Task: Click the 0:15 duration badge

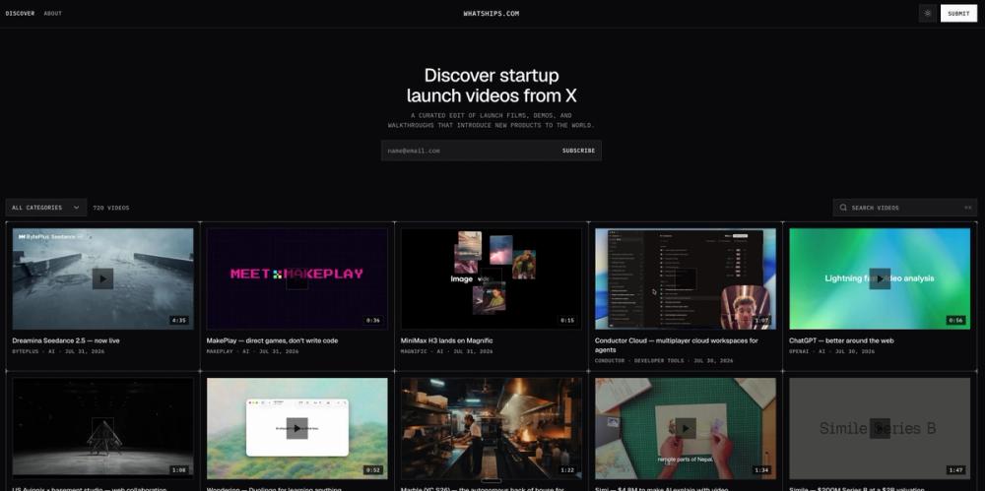Action: pos(567,320)
